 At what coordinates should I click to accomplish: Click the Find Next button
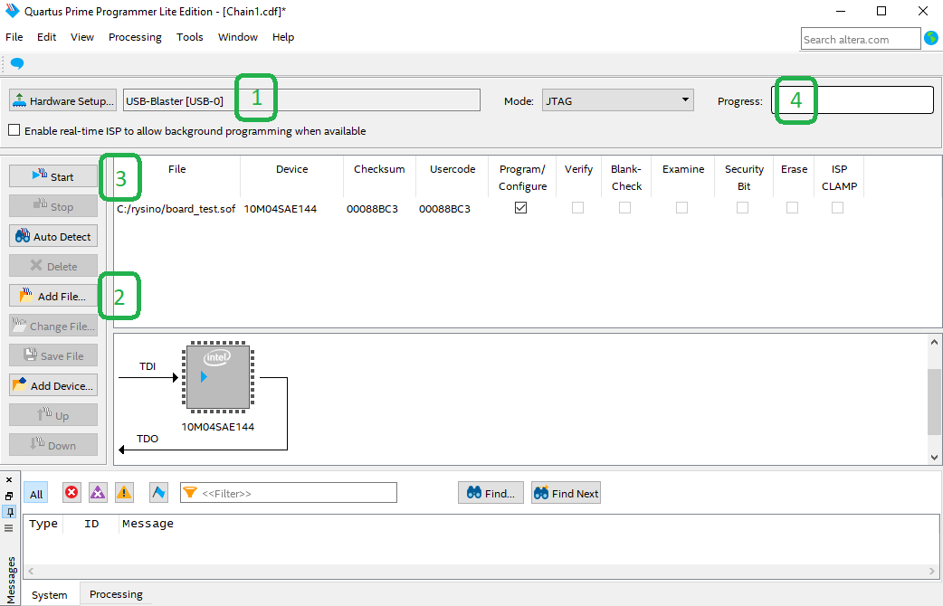coord(566,493)
